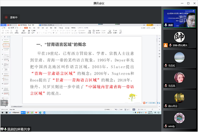The height and width of the screenshot is (132, 198).
Task: Select the highlighted Start ribbon tab in WPS
Action: [x=26, y=28]
